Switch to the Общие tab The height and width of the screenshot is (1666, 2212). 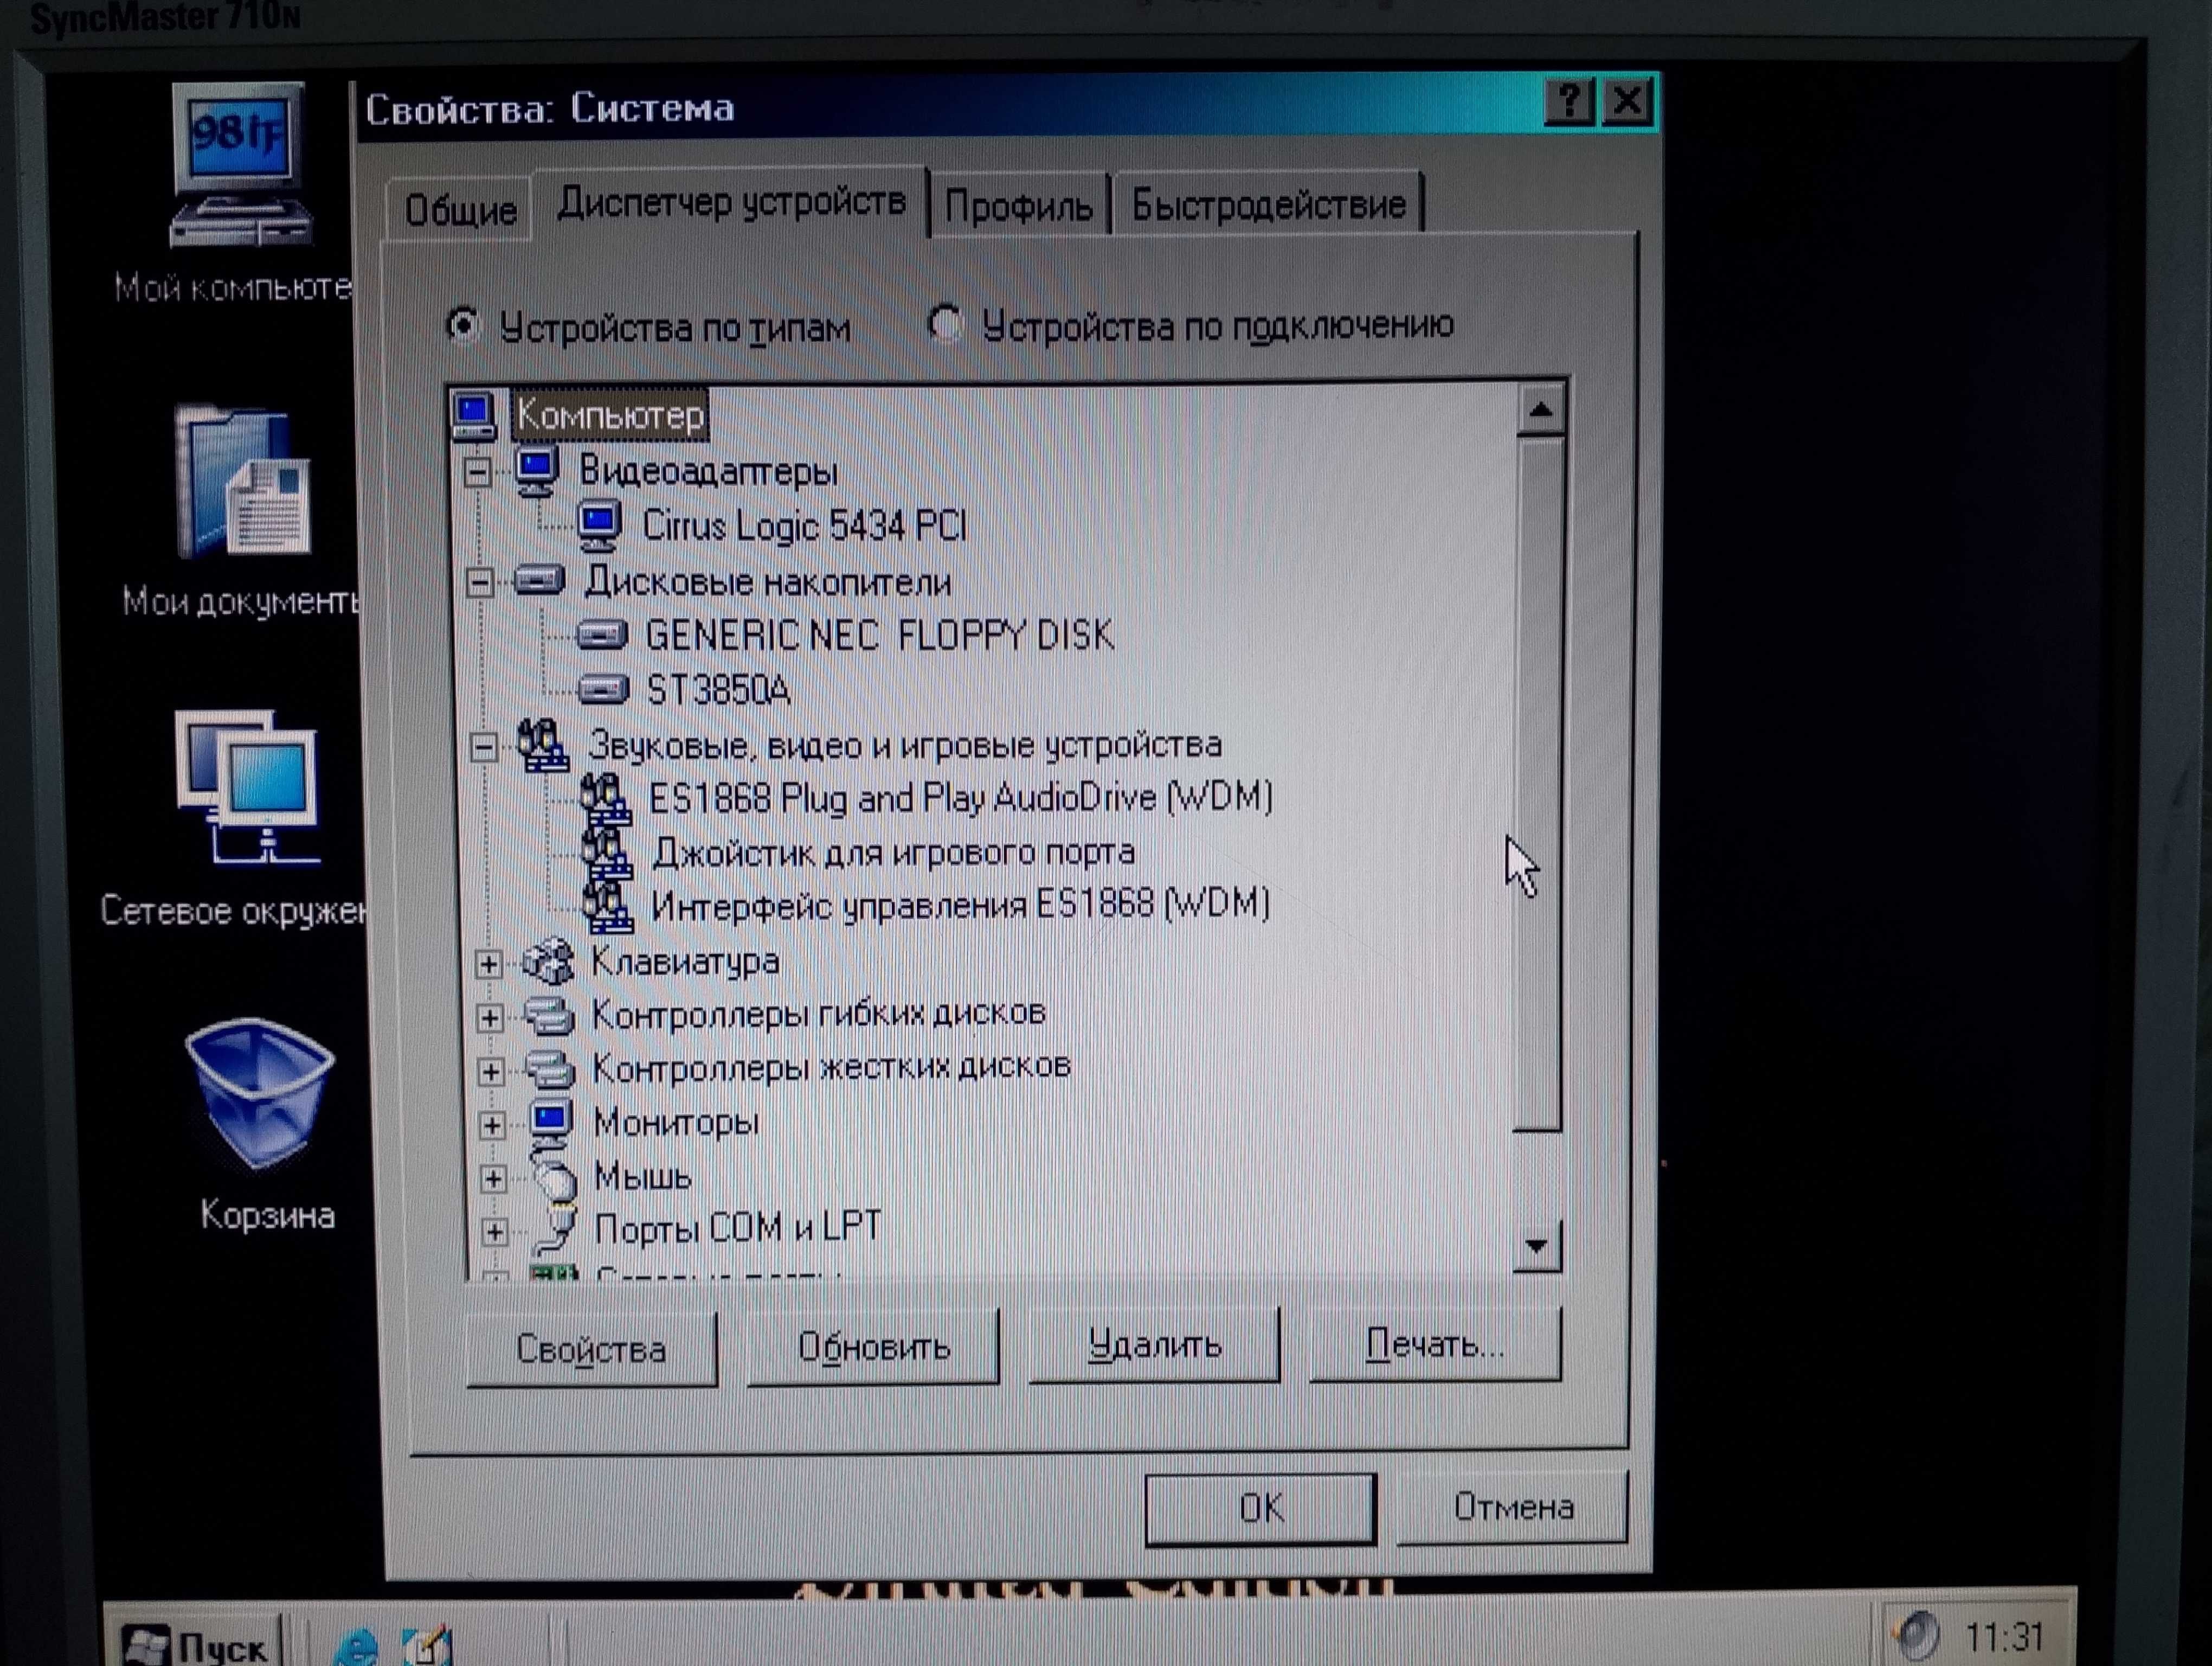[x=460, y=210]
